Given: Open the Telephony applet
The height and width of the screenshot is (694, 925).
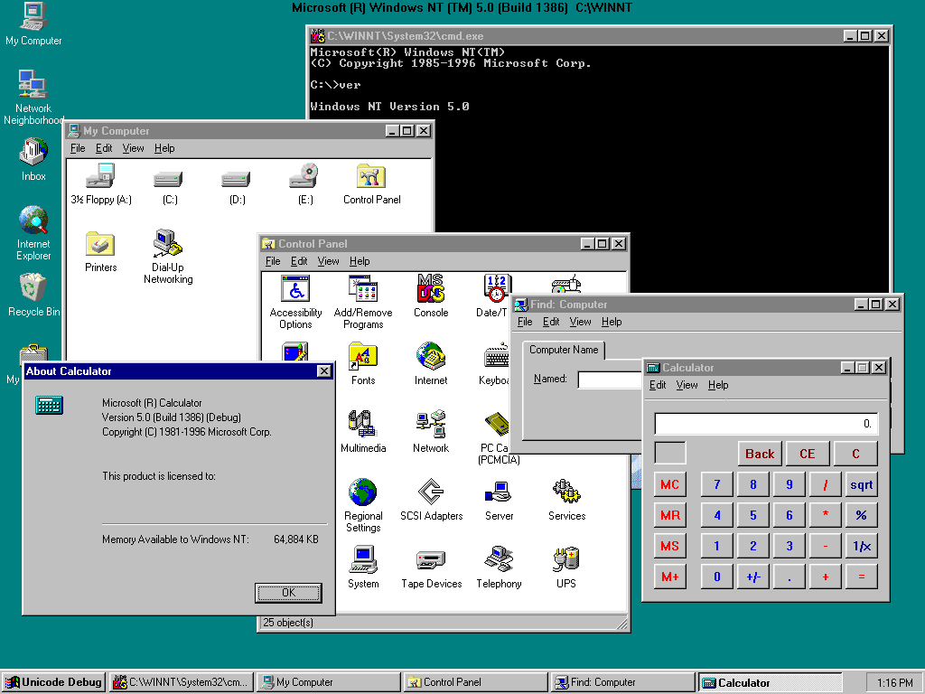Looking at the screenshot, I should pyautogui.click(x=499, y=560).
